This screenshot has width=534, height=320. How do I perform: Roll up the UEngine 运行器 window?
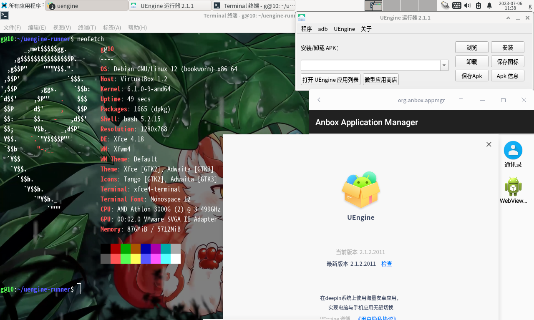[508, 18]
